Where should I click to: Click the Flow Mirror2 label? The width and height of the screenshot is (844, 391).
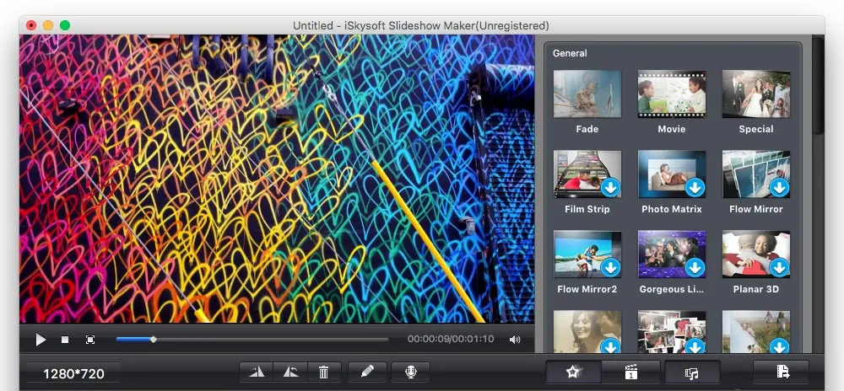(x=587, y=289)
